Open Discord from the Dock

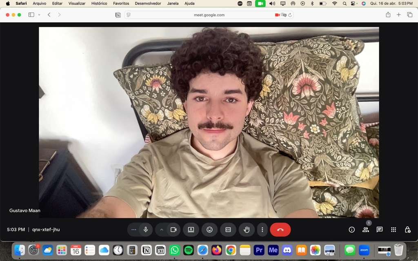(287, 250)
